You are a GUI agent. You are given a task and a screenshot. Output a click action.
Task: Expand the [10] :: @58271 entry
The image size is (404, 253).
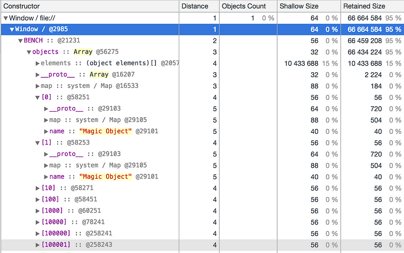point(37,188)
